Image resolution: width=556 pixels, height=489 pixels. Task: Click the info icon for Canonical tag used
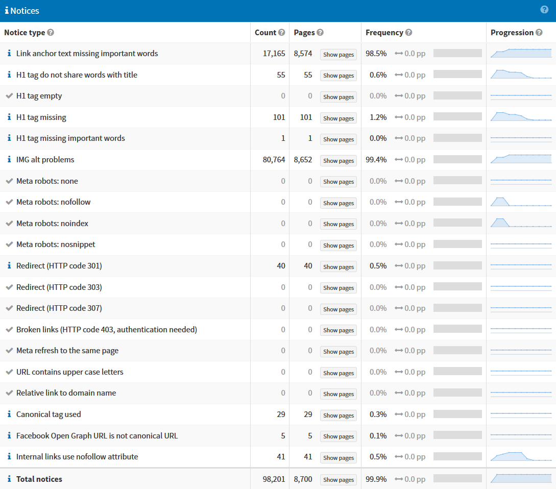pos(9,414)
